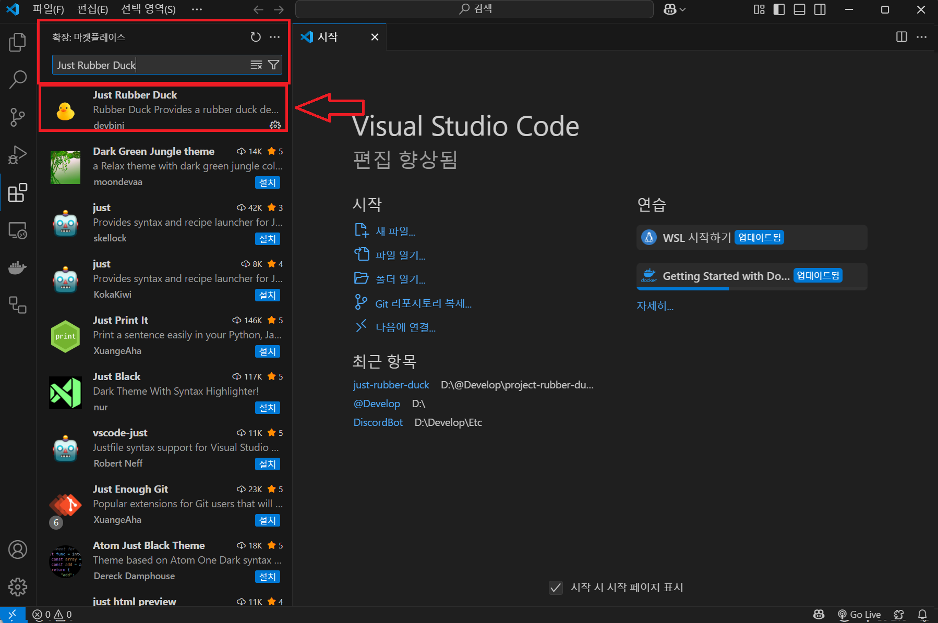Click the 다음에 연결... link
The width and height of the screenshot is (938, 623).
405,327
